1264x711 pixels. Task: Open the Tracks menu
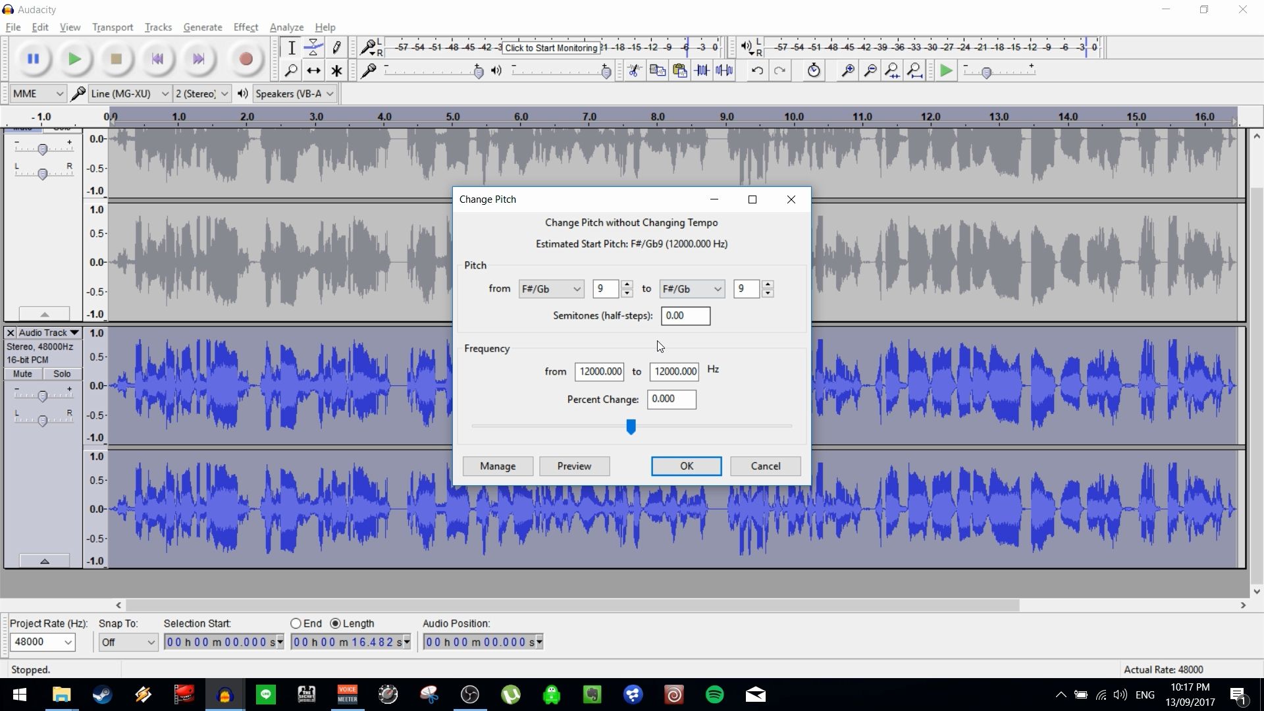pyautogui.click(x=157, y=27)
